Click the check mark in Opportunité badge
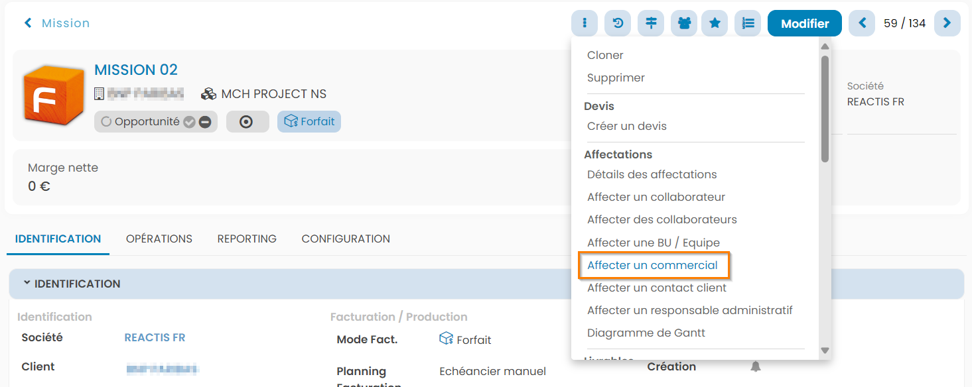The height and width of the screenshot is (387, 972). pos(189,123)
